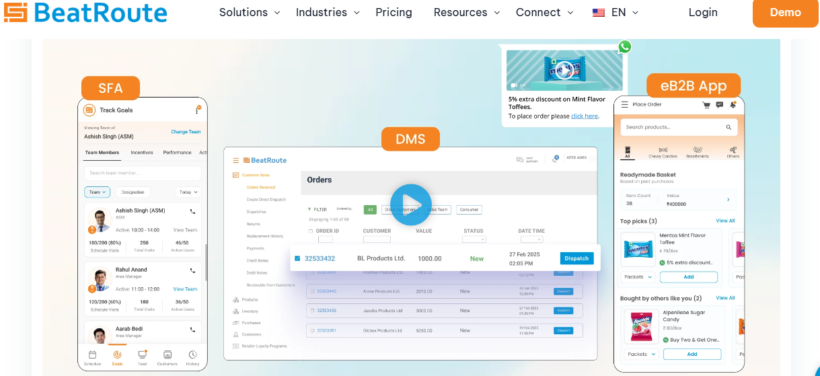Image resolution: width=820 pixels, height=376 pixels.
Task: Expand the Resources menu
Action: coord(467,12)
